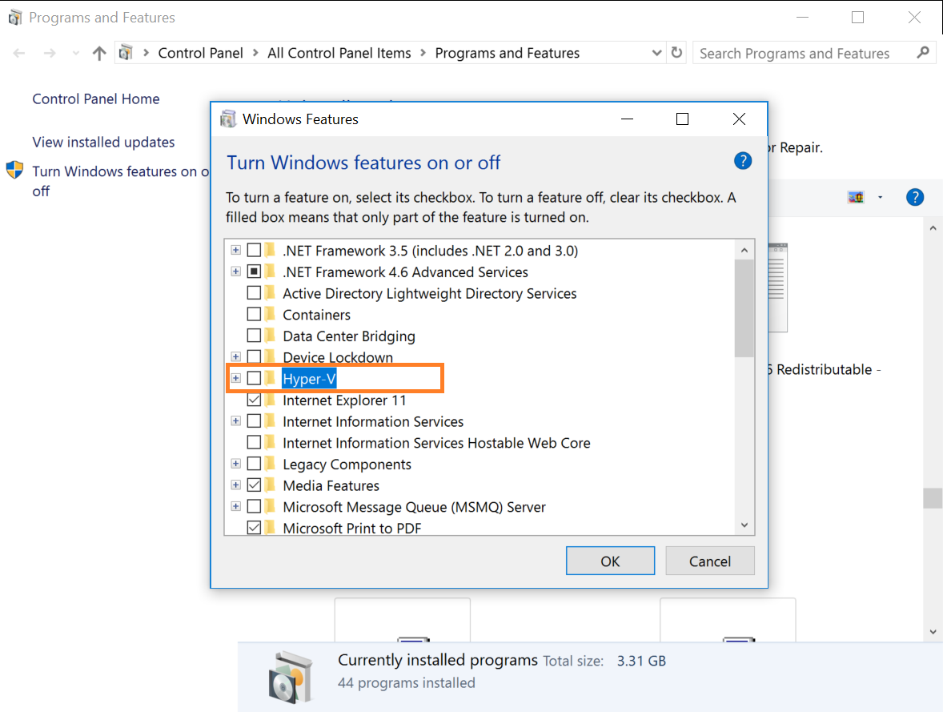Screen dimensions: 943x712
Task: Expand Legacy Components node
Action: pos(235,464)
